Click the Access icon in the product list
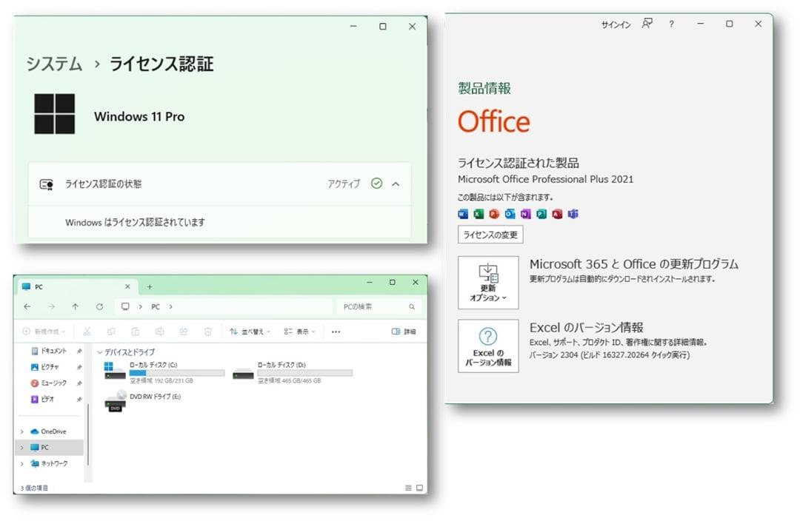The width and height of the screenshot is (800, 521). point(556,213)
